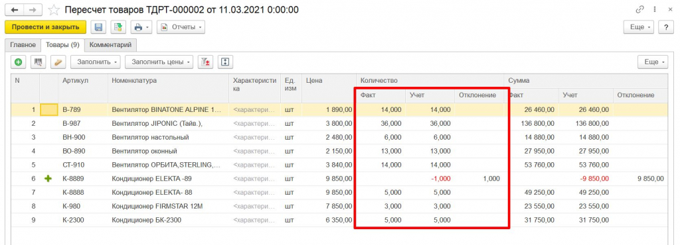Click red sum cell -9 850,00
680x245 pixels.
[x=586, y=179]
